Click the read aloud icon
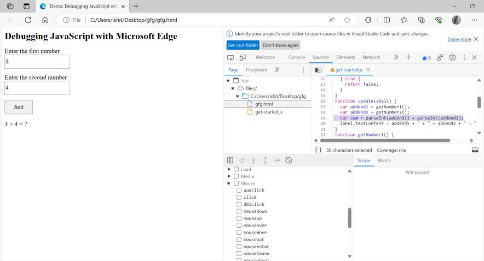The width and height of the screenshot is (484, 261). pos(331,20)
